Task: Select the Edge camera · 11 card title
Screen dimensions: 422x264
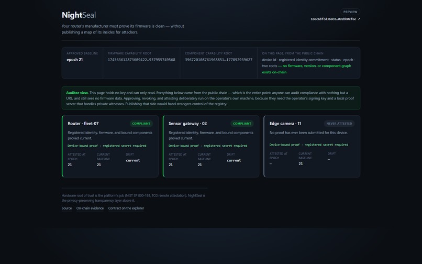Action: click(285, 124)
